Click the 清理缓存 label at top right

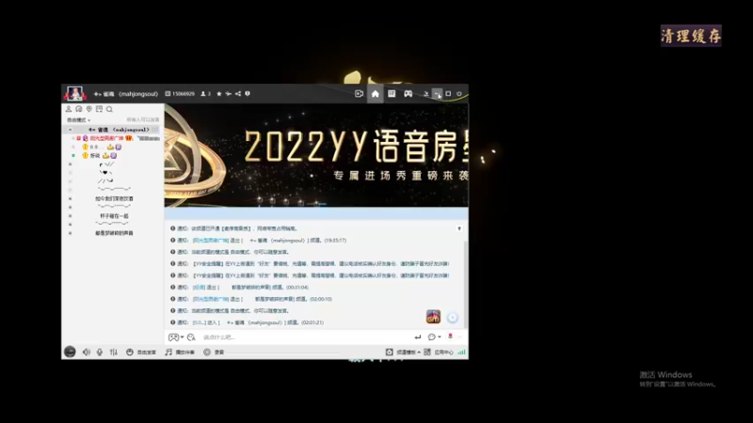point(691,36)
